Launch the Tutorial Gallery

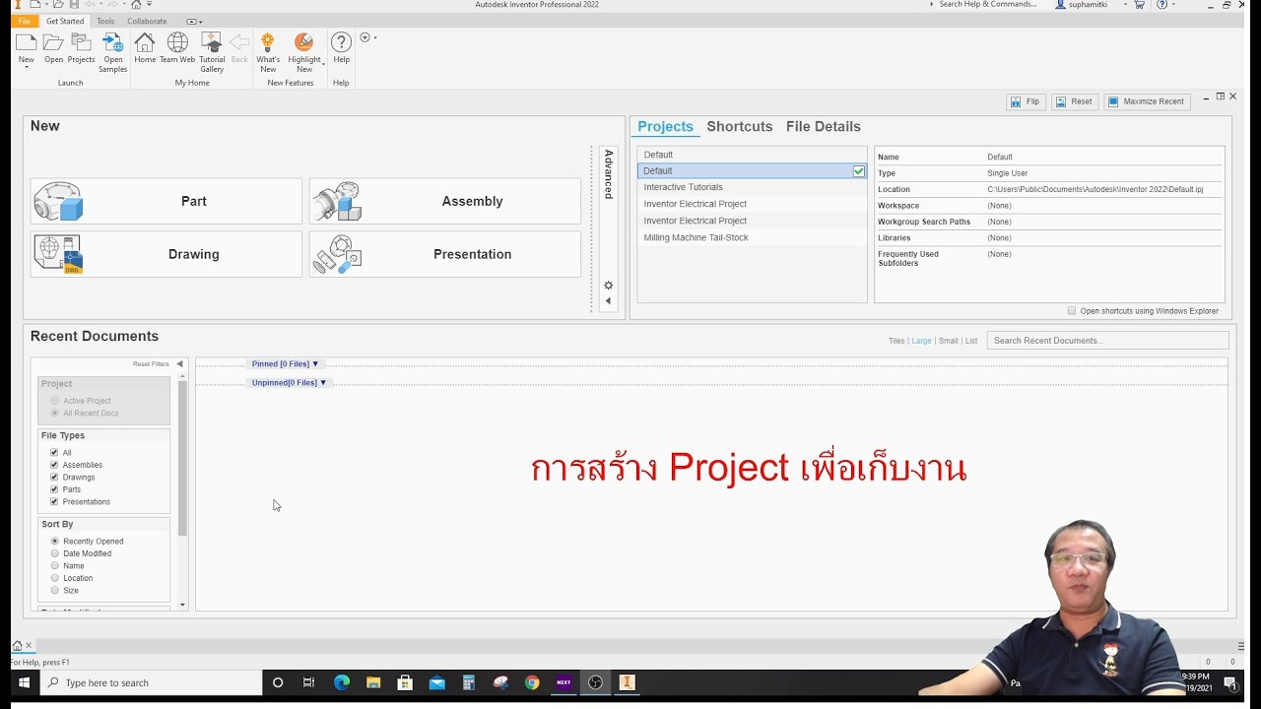tap(212, 42)
